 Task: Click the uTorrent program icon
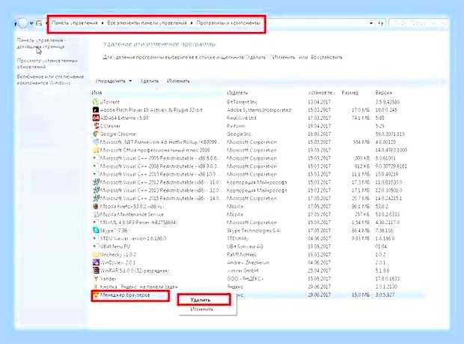96,102
